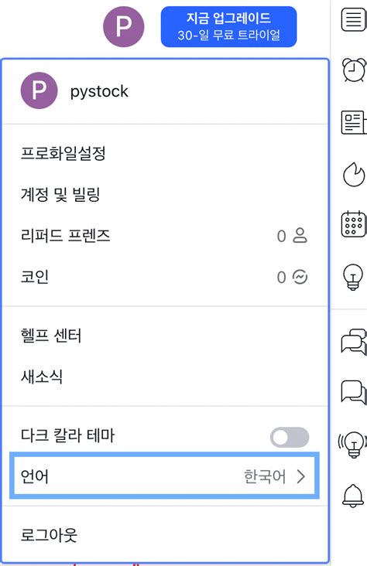Open the ideas stream broadcasting lightbulb icon

pyautogui.click(x=352, y=445)
